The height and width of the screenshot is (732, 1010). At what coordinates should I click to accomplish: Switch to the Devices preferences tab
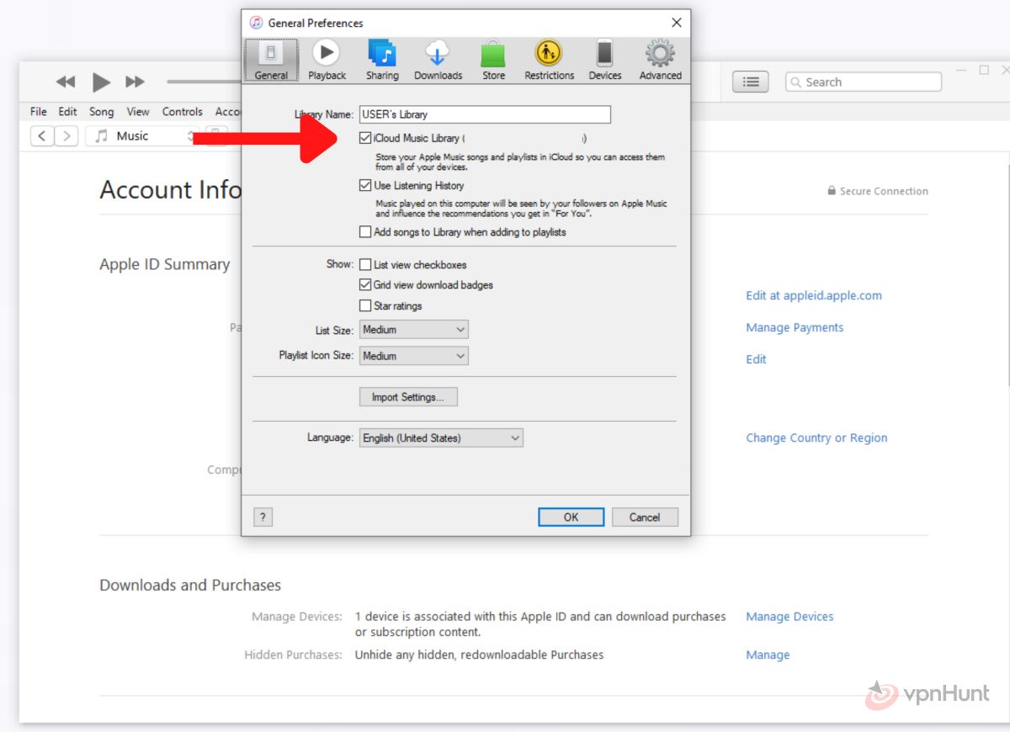(x=604, y=60)
